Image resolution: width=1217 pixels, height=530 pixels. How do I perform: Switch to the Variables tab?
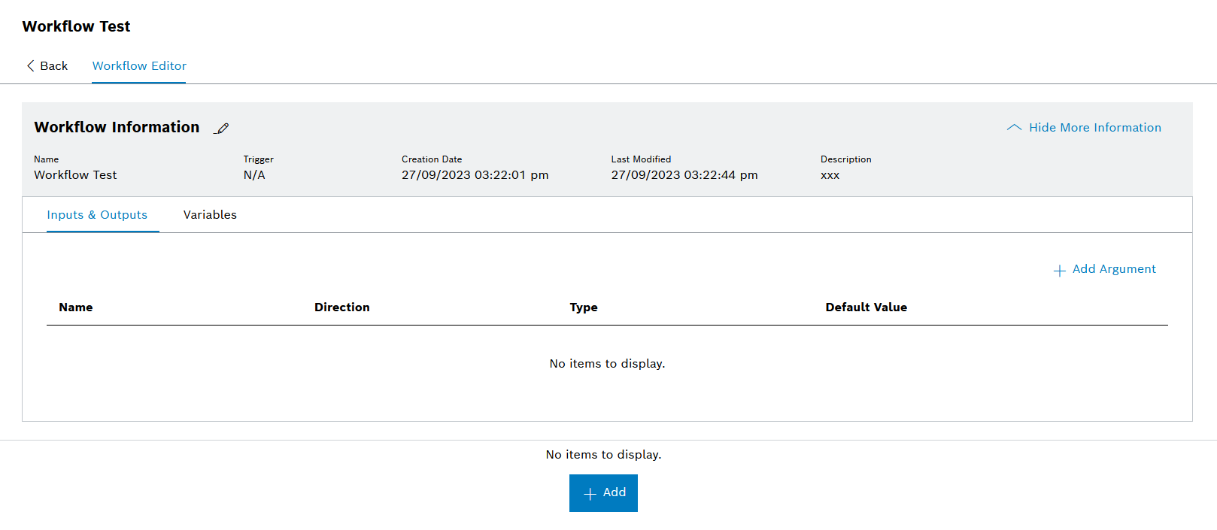pos(210,215)
